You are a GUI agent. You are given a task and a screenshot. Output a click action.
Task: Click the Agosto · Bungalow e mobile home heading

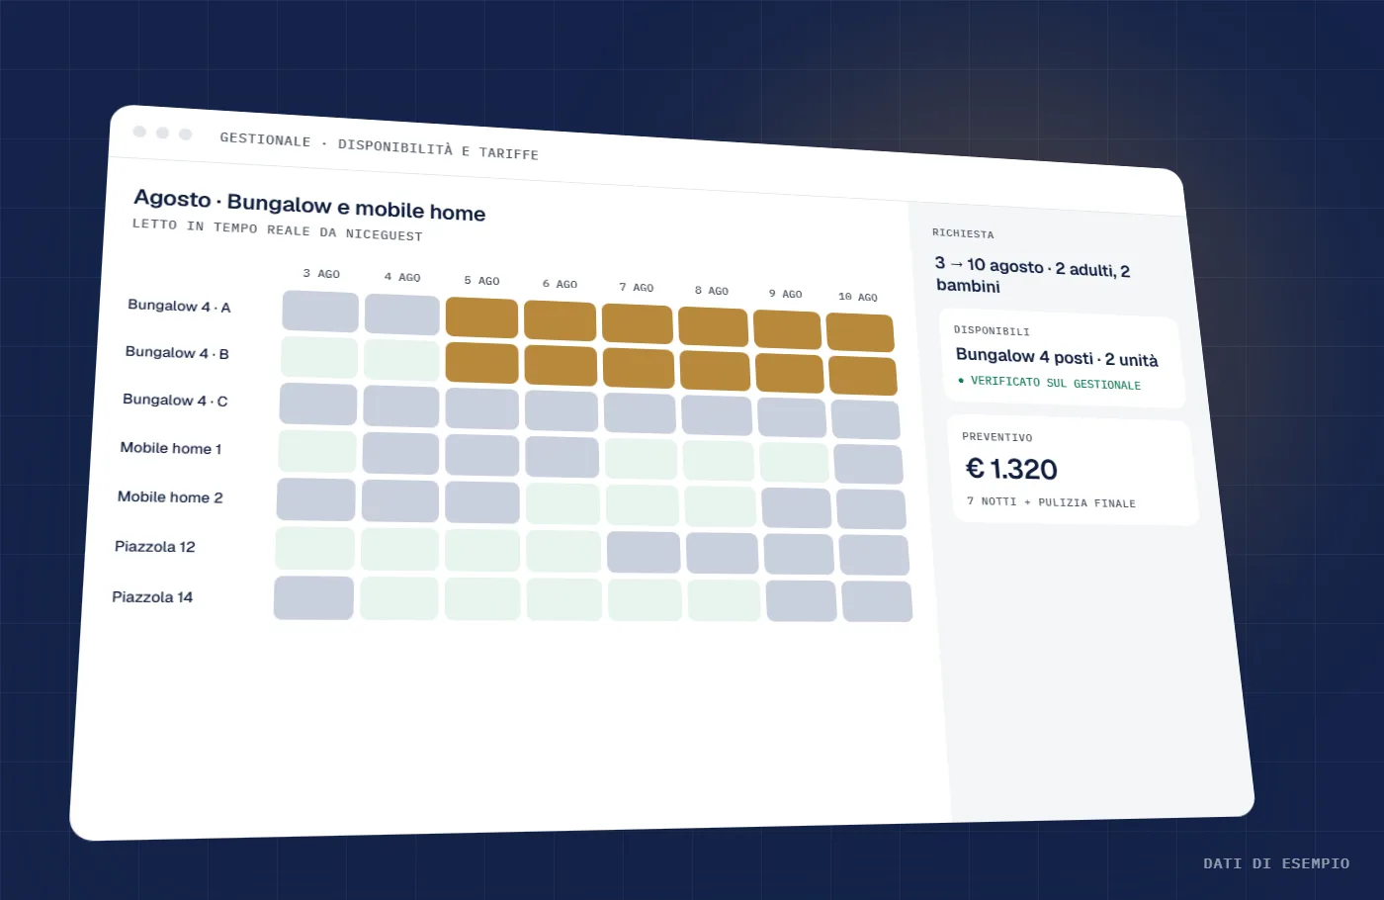pos(309,205)
